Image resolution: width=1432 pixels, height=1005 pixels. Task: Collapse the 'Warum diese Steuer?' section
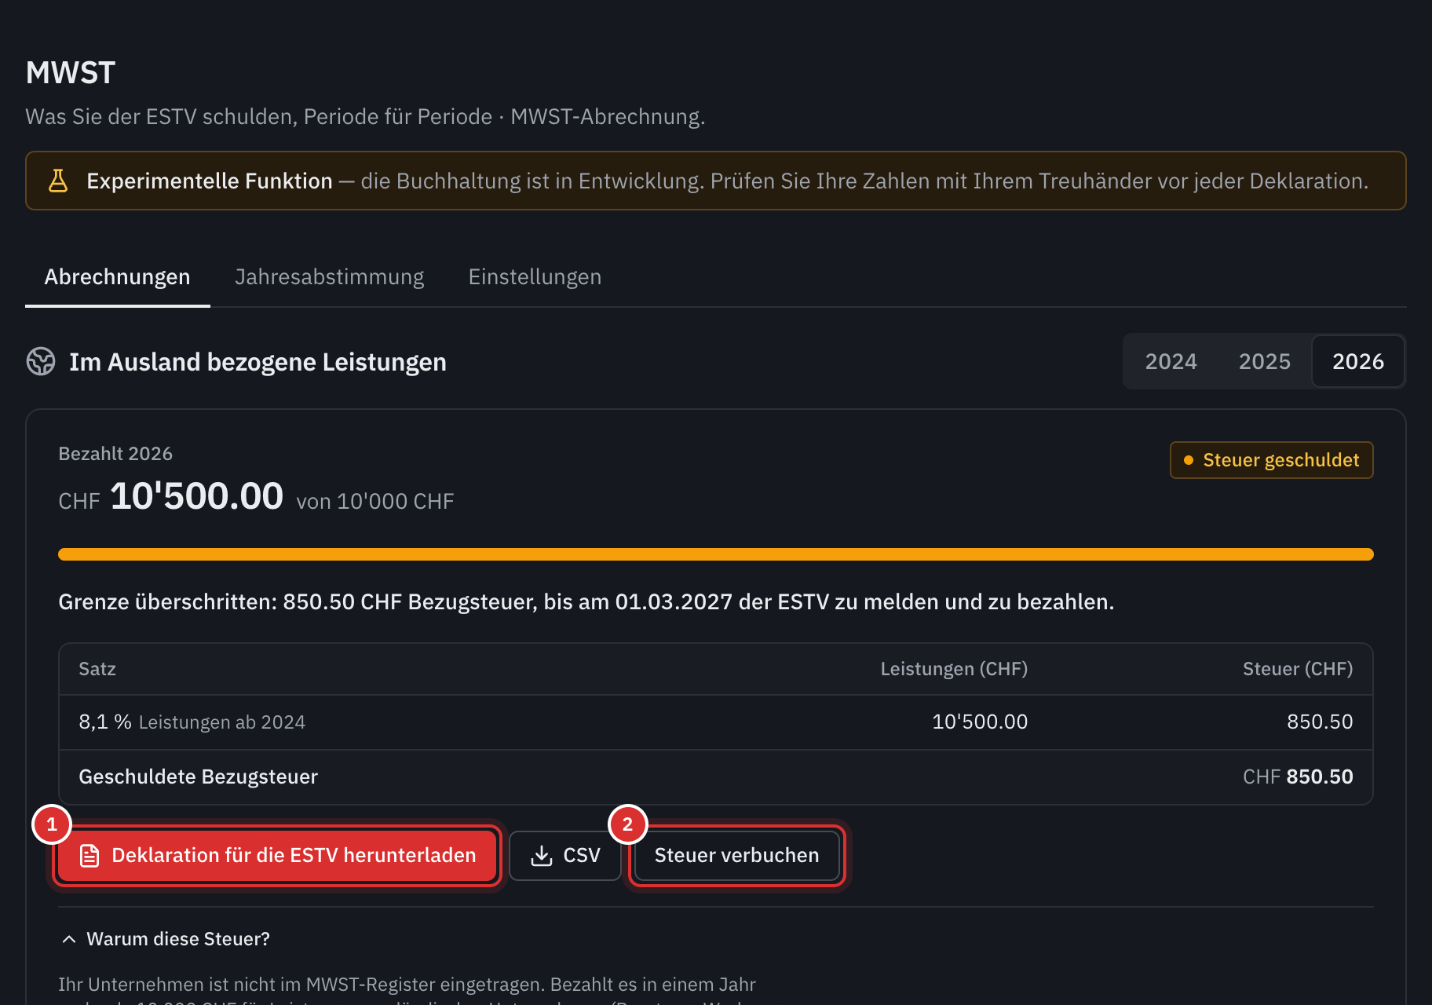pyautogui.click(x=166, y=939)
